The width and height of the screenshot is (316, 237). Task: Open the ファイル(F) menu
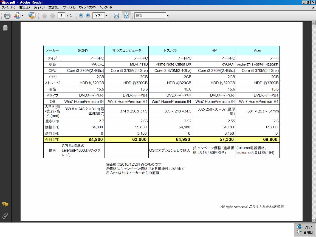coord(9,7)
